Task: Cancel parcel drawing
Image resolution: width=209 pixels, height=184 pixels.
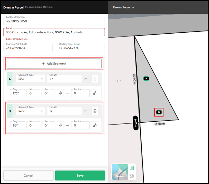Action: [x=28, y=176]
